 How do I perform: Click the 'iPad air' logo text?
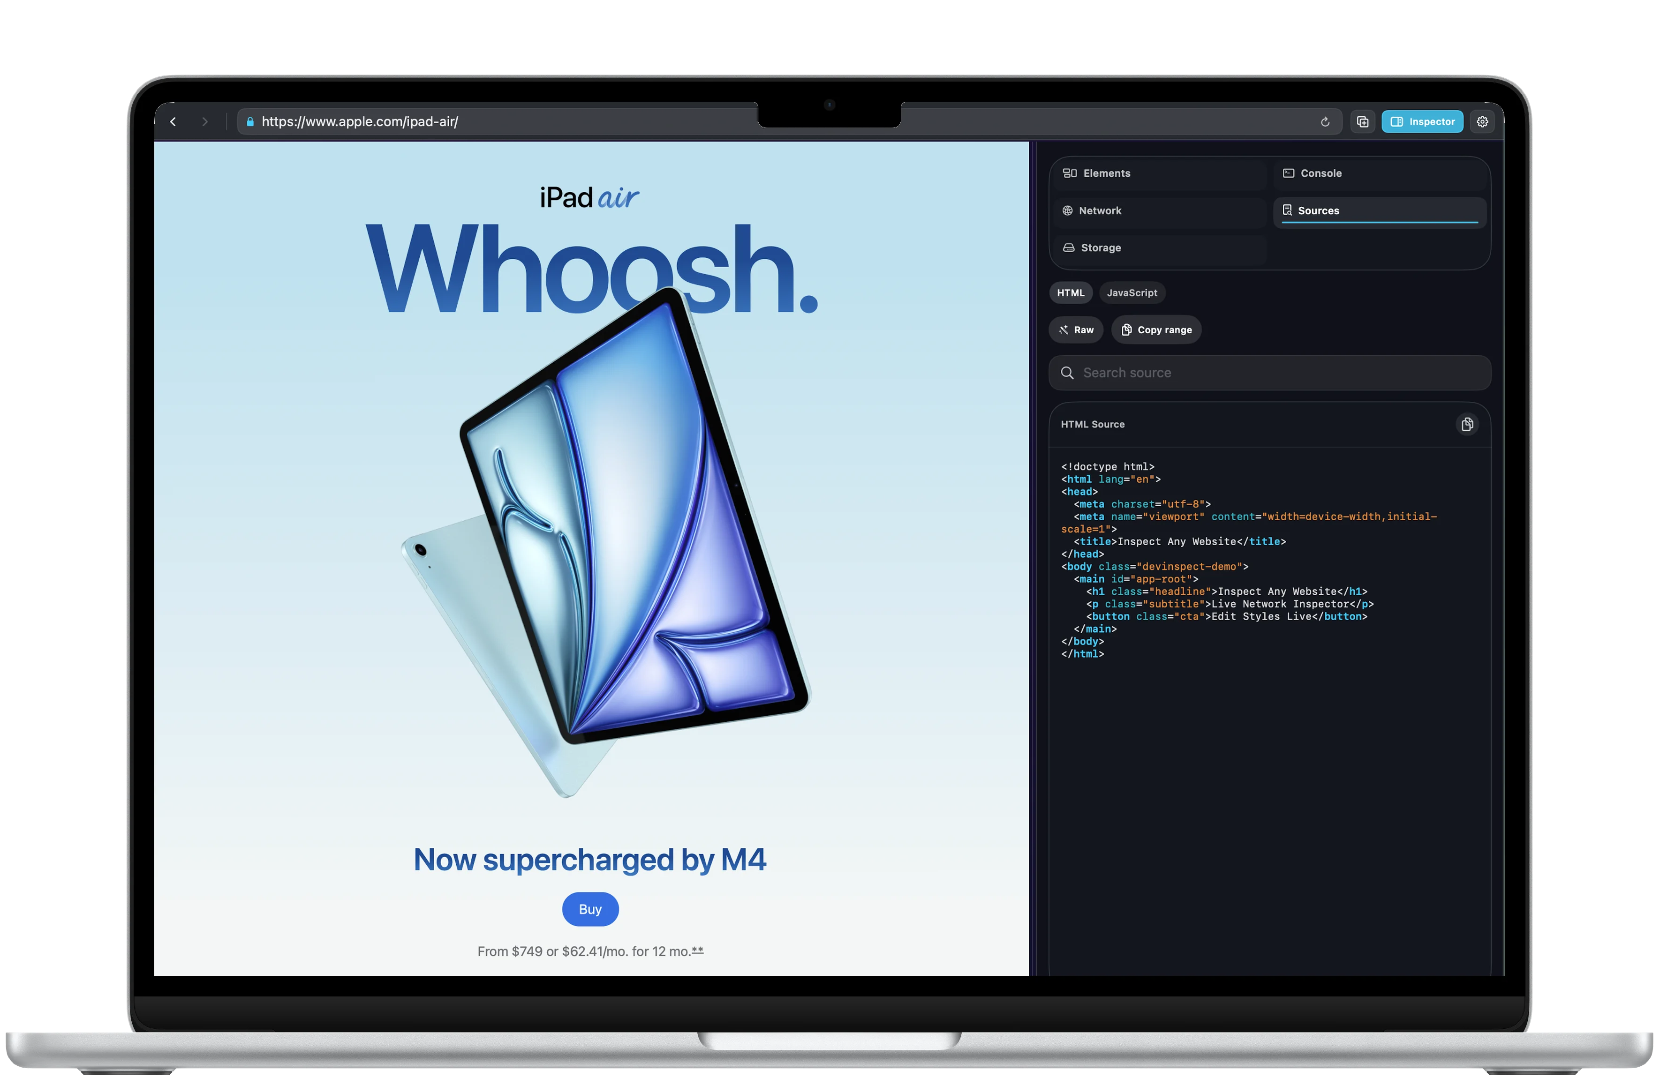[589, 198]
